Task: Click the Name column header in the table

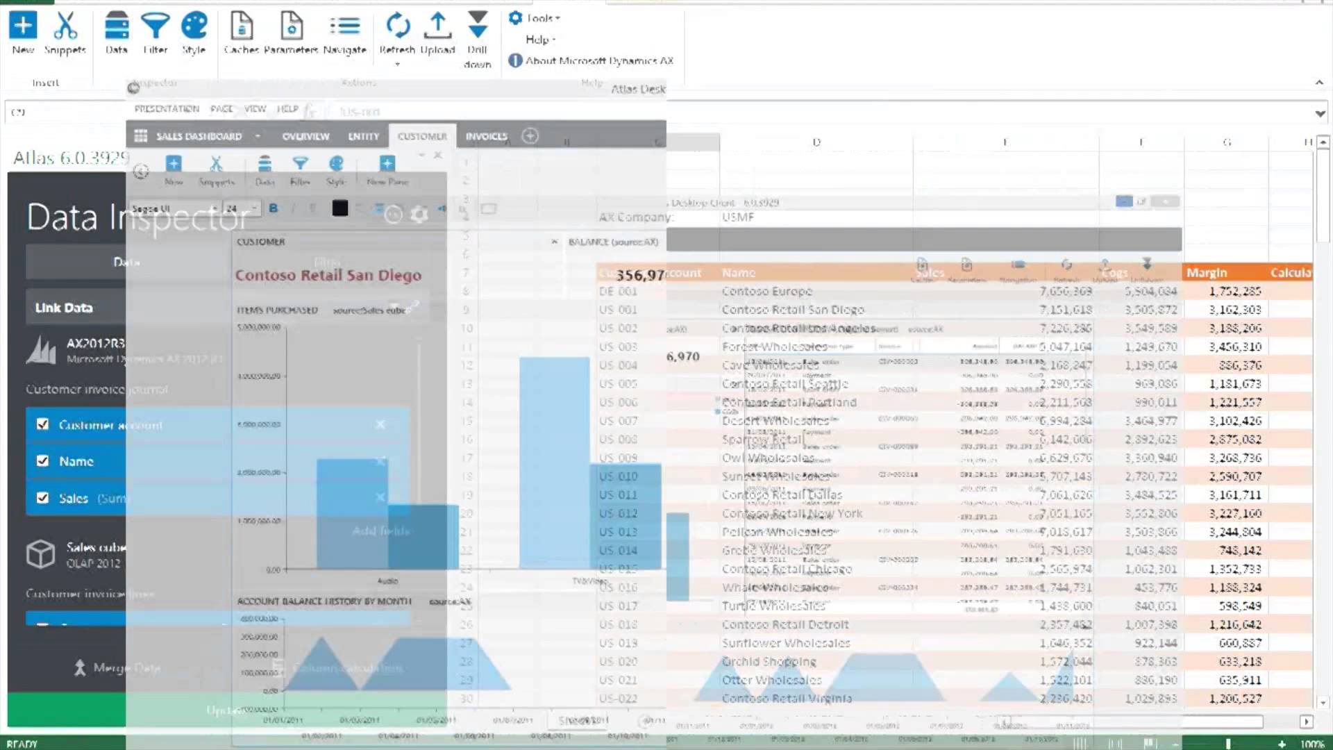Action: point(739,273)
